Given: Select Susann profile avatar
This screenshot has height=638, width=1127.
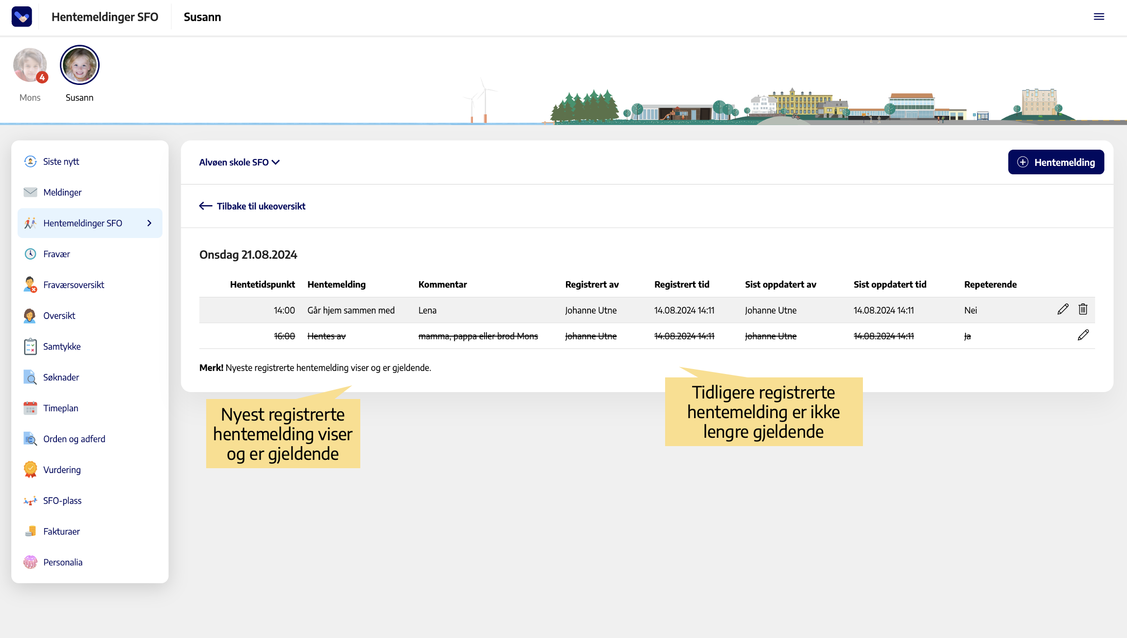Looking at the screenshot, I should pos(80,65).
